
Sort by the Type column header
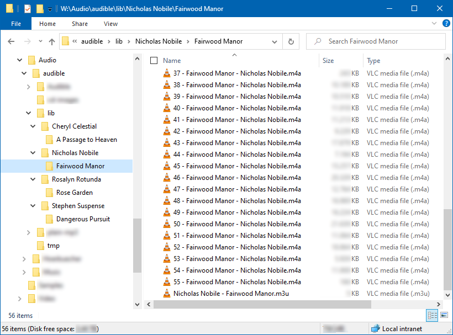click(373, 61)
